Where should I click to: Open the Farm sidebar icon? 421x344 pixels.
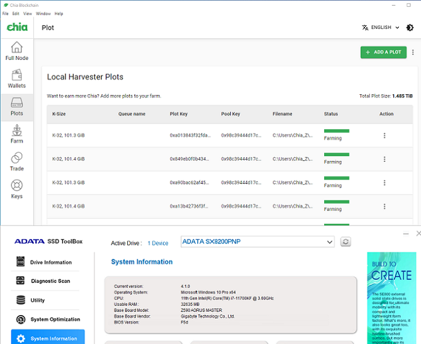17,134
